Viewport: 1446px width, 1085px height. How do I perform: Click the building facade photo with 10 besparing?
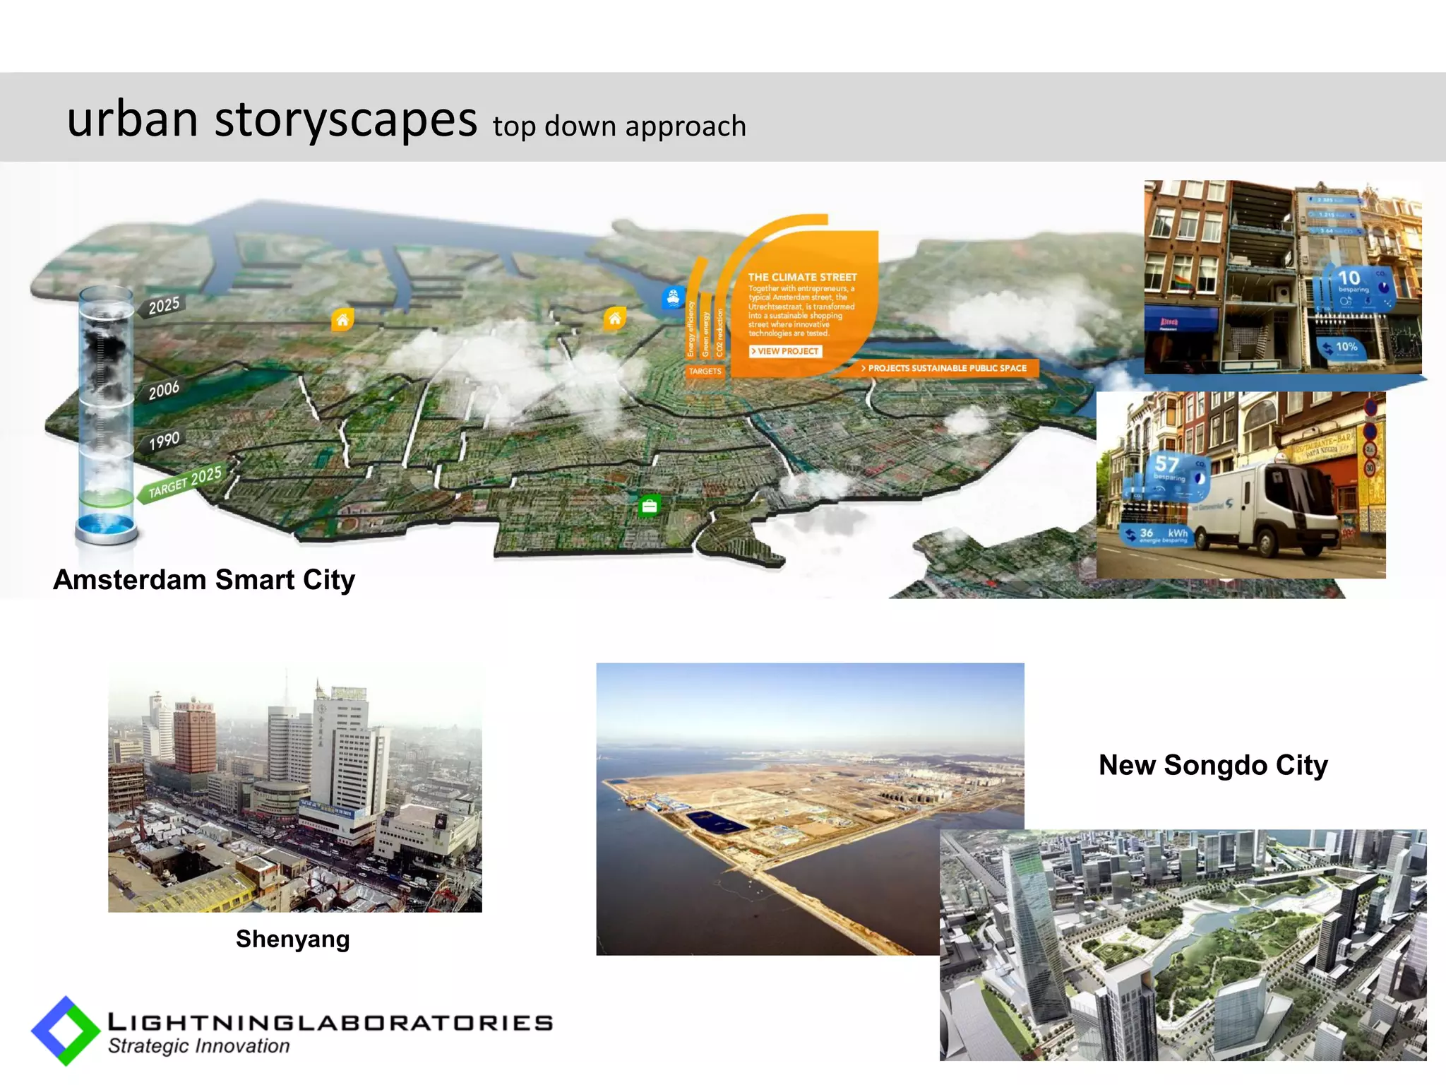[x=1282, y=277]
